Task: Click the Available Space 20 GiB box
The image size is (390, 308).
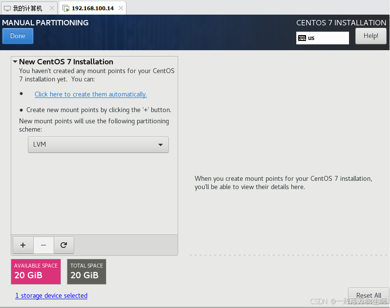Action: pyautogui.click(x=36, y=271)
